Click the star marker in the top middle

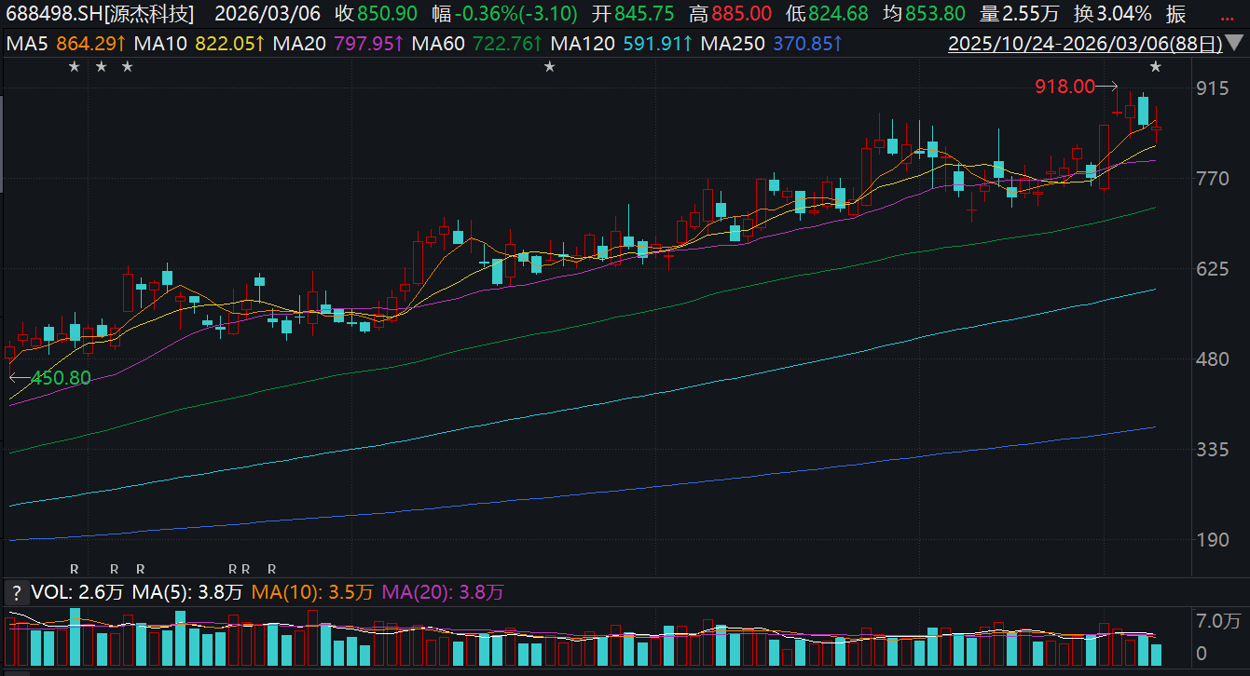[550, 66]
